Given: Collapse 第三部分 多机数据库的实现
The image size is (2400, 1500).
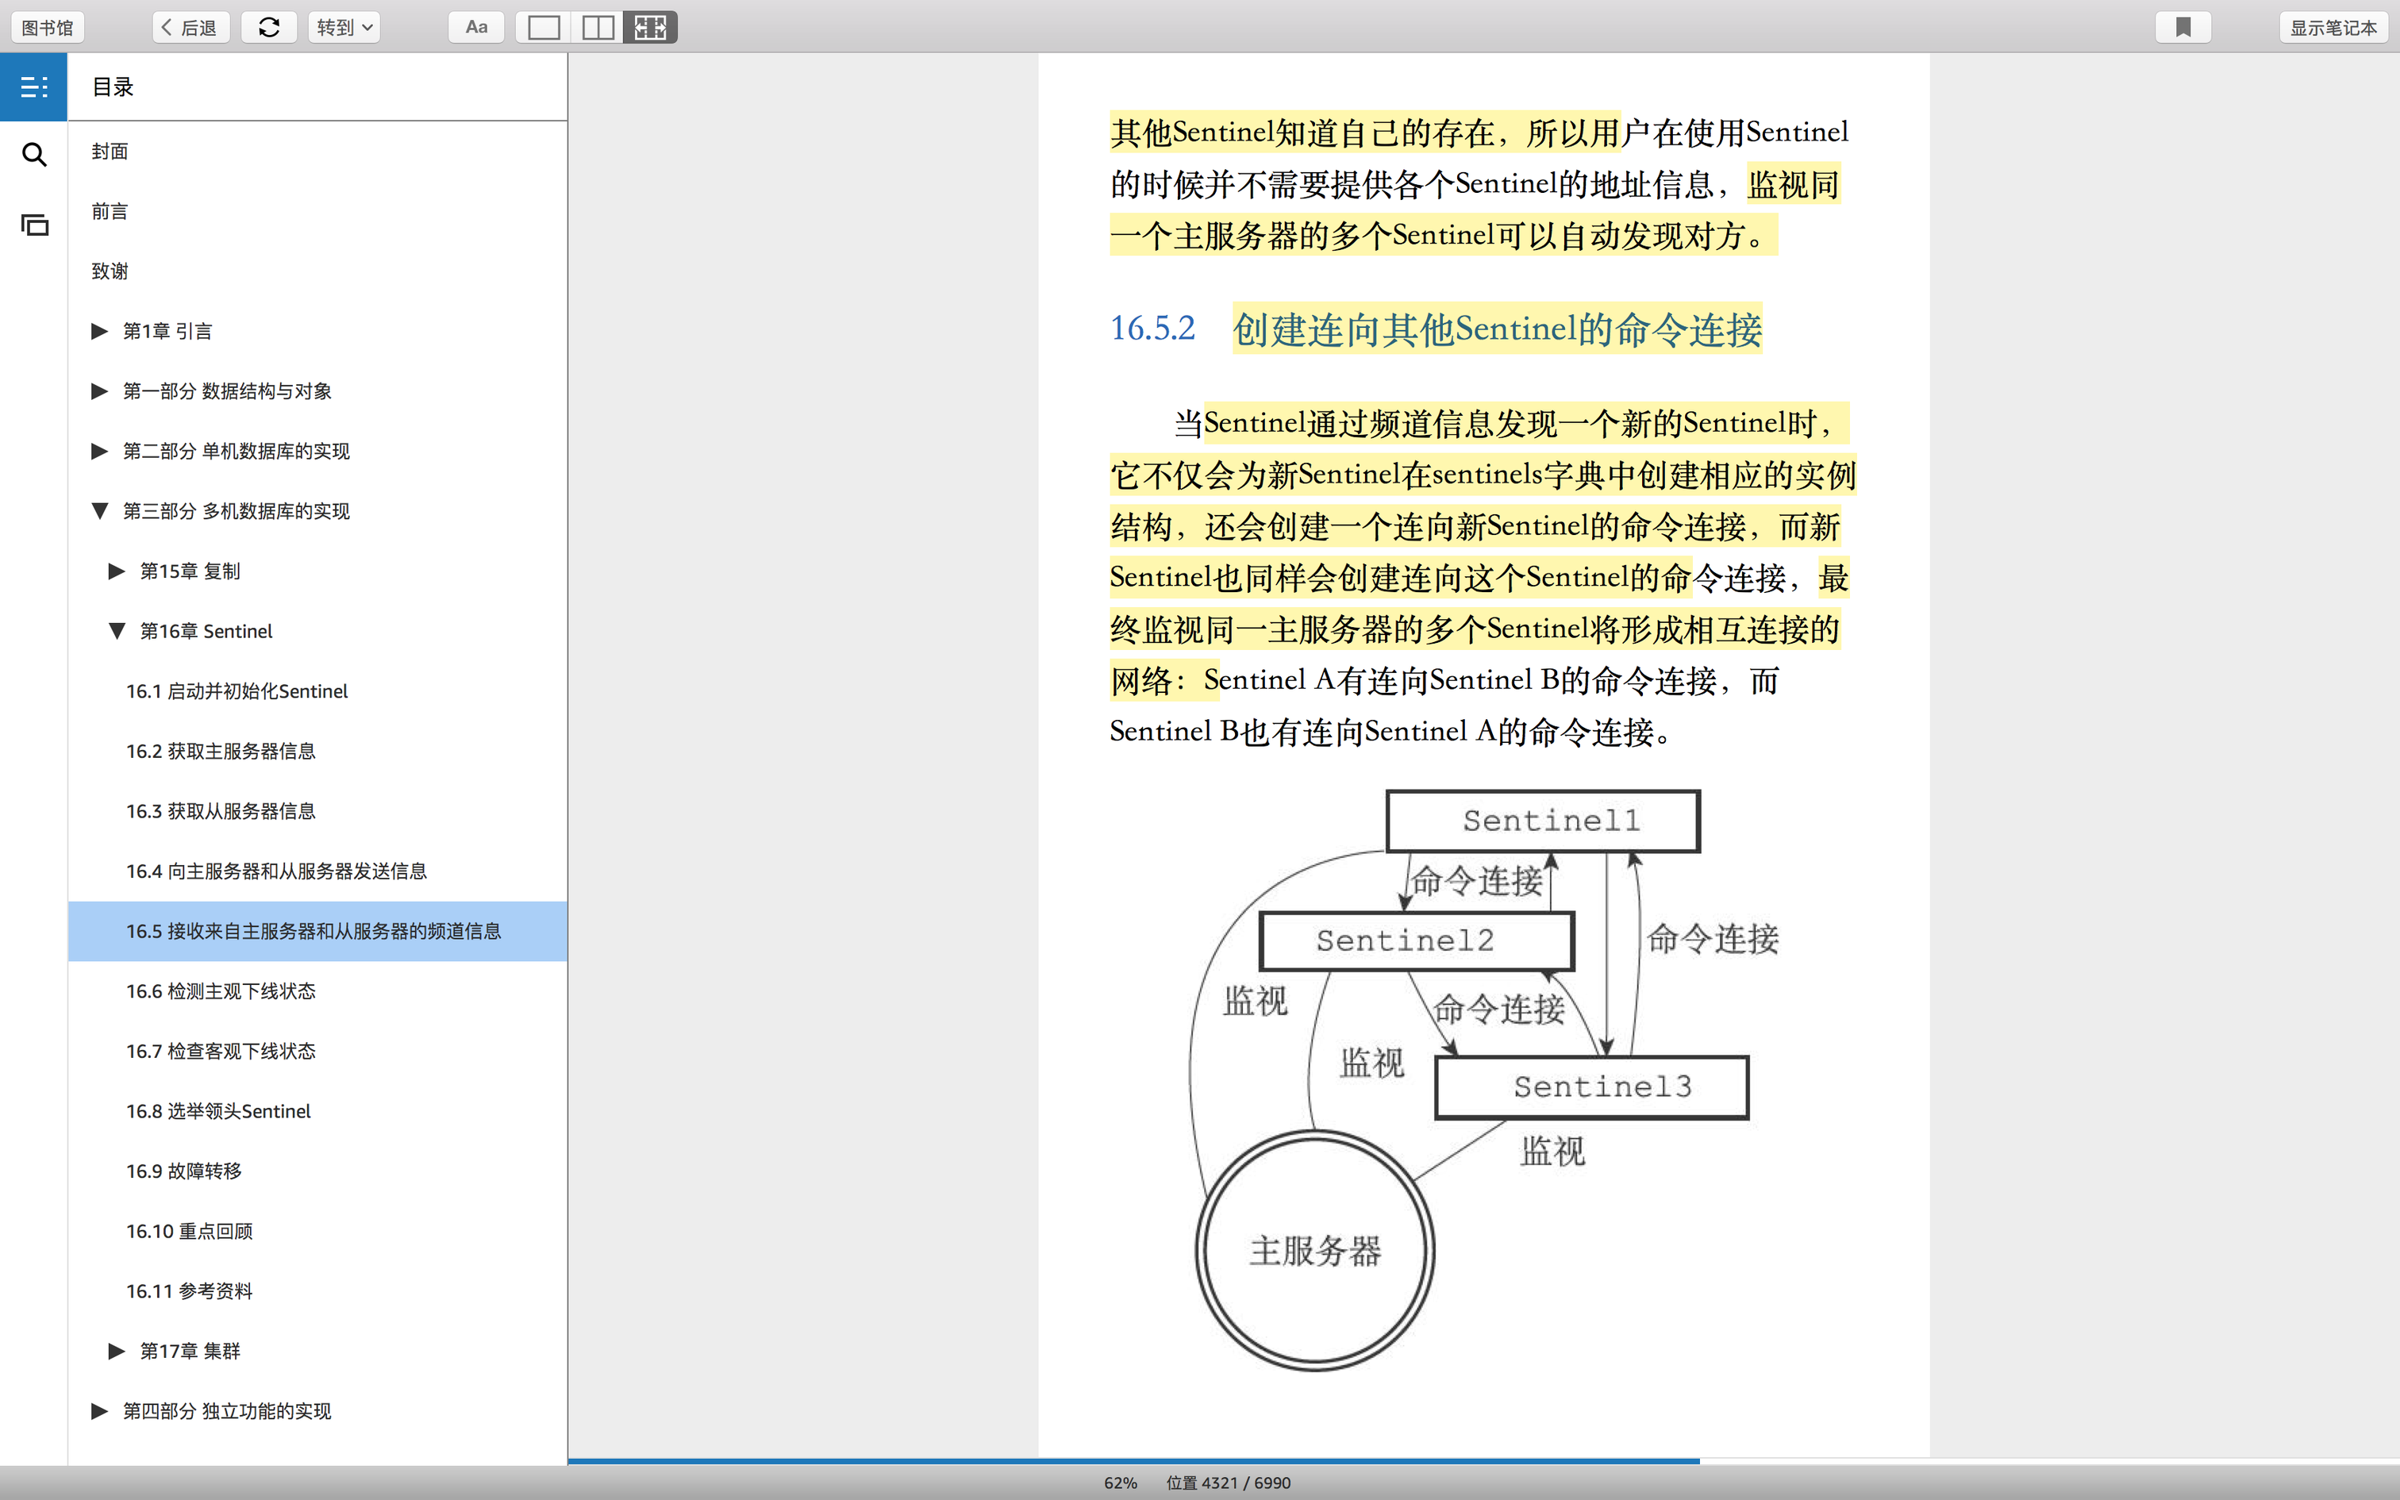Looking at the screenshot, I should [x=99, y=511].
